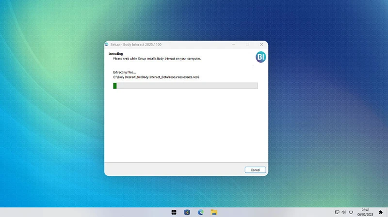Click the network icon in system tray
This screenshot has width=388, height=217.
click(x=337, y=212)
